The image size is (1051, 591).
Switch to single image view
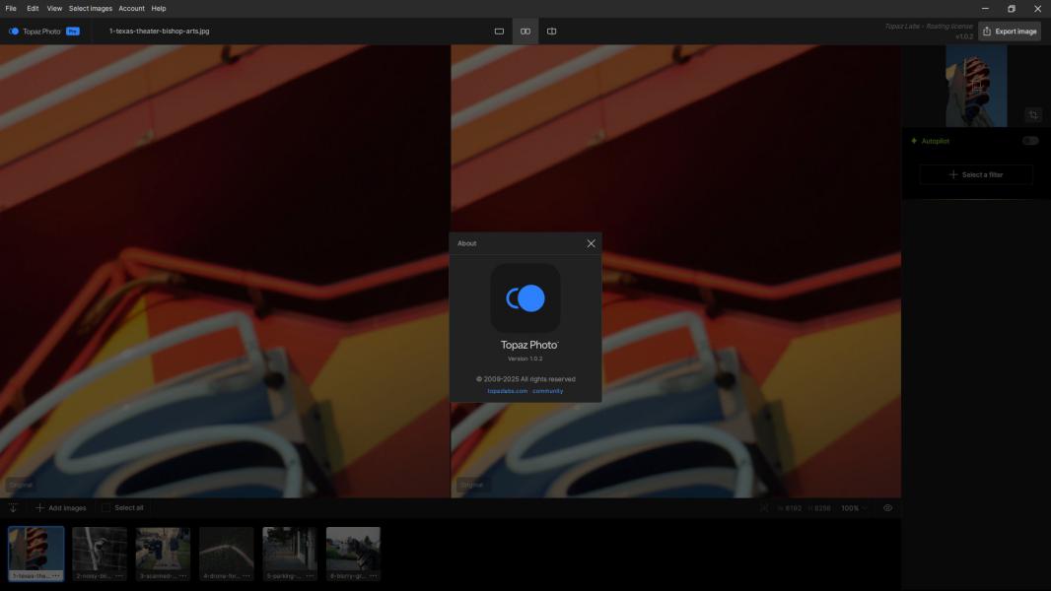point(499,32)
